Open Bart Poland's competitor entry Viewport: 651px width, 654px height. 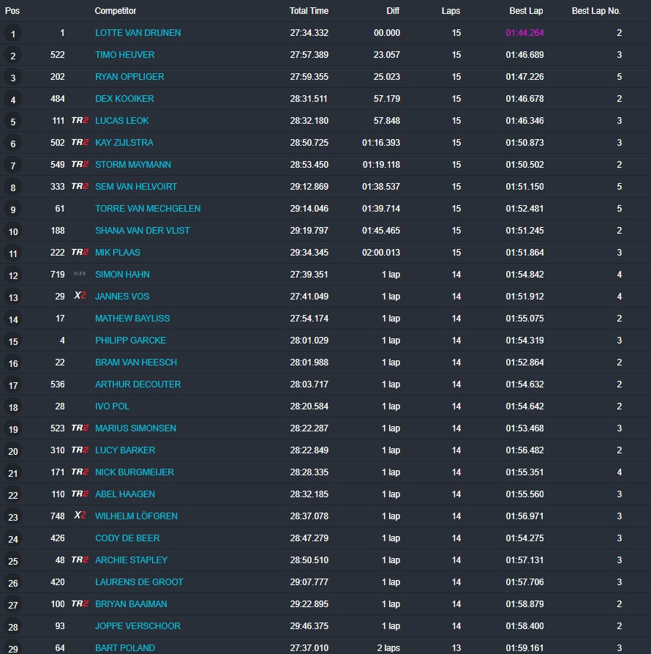coord(124,648)
